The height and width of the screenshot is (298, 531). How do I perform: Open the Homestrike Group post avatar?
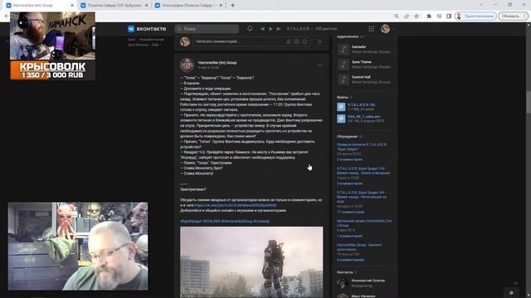[187, 65]
